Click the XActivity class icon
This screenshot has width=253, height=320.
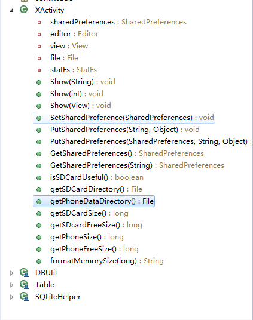tap(24, 10)
